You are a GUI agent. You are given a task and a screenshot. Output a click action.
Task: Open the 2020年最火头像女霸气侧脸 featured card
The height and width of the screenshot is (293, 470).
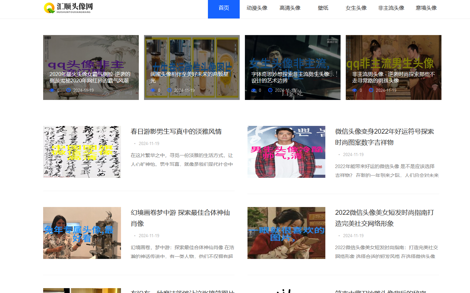coord(91,67)
